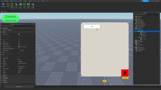
Task: Collapse the Appearance section
Action: [2, 28]
